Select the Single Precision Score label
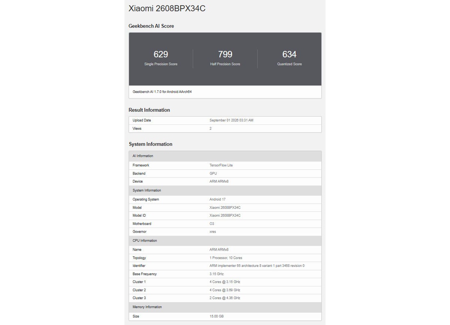The height and width of the screenshot is (325, 450). coord(161,64)
